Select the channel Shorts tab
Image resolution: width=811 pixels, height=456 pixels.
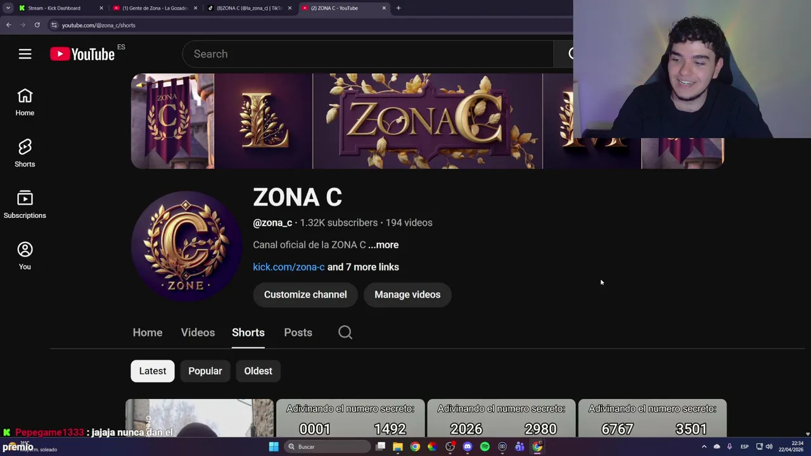(x=248, y=332)
